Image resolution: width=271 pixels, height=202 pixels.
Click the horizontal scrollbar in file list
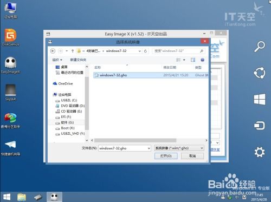pyautogui.click(x=135, y=140)
